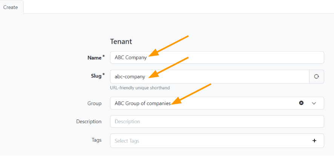Click the required asterisk next to Slug
Viewport: 334px width, 156px height.
point(104,75)
